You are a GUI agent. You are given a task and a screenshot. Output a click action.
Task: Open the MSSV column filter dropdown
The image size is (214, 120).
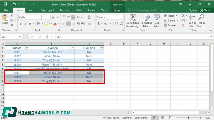click(27, 48)
